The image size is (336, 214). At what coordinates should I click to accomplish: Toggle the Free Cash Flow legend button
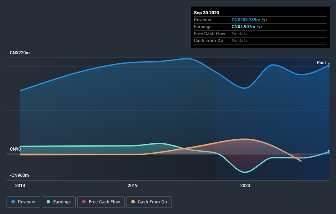click(101, 202)
